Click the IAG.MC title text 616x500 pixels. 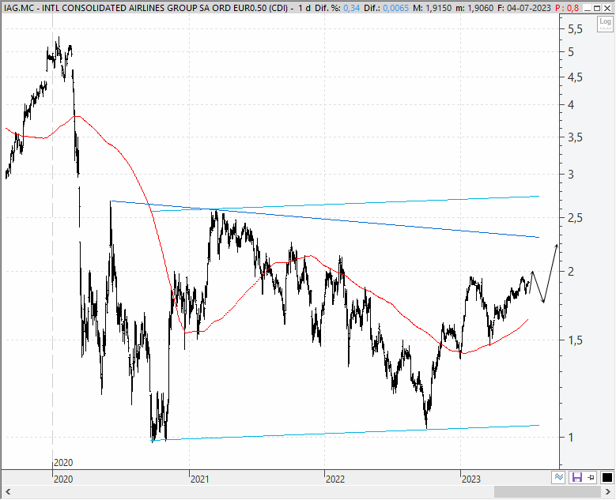(145, 8)
